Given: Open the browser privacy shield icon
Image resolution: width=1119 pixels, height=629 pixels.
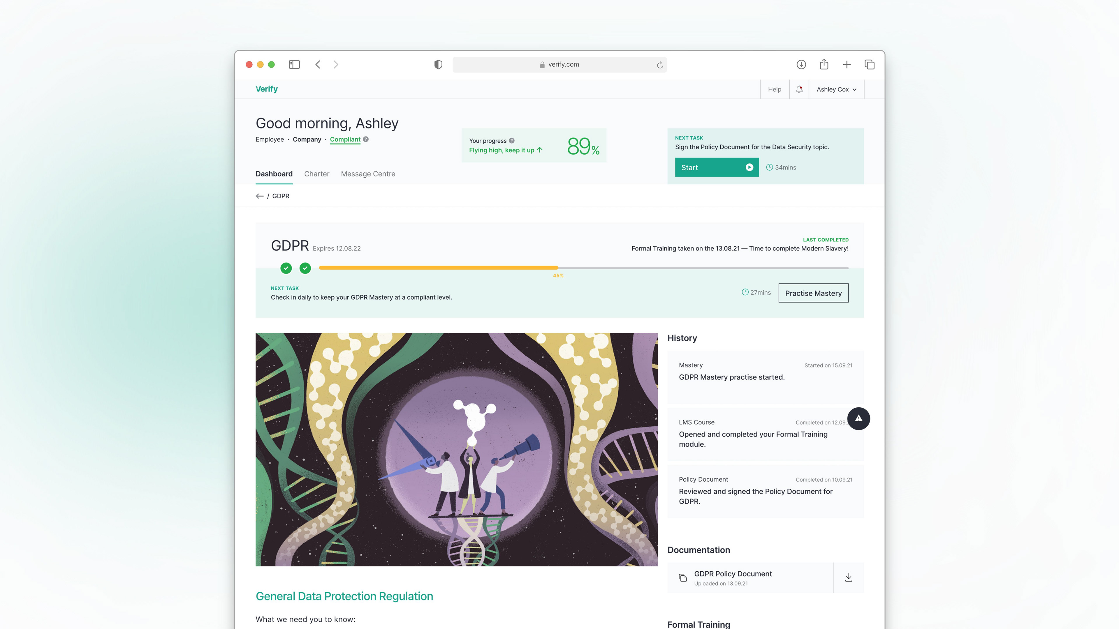Looking at the screenshot, I should tap(438, 65).
